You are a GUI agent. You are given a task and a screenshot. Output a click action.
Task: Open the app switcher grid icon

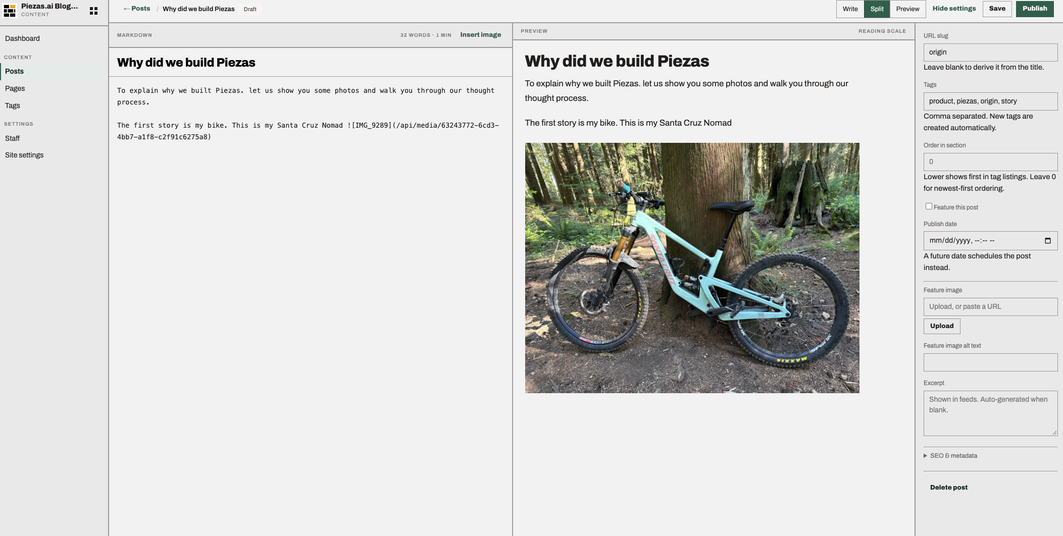93,11
